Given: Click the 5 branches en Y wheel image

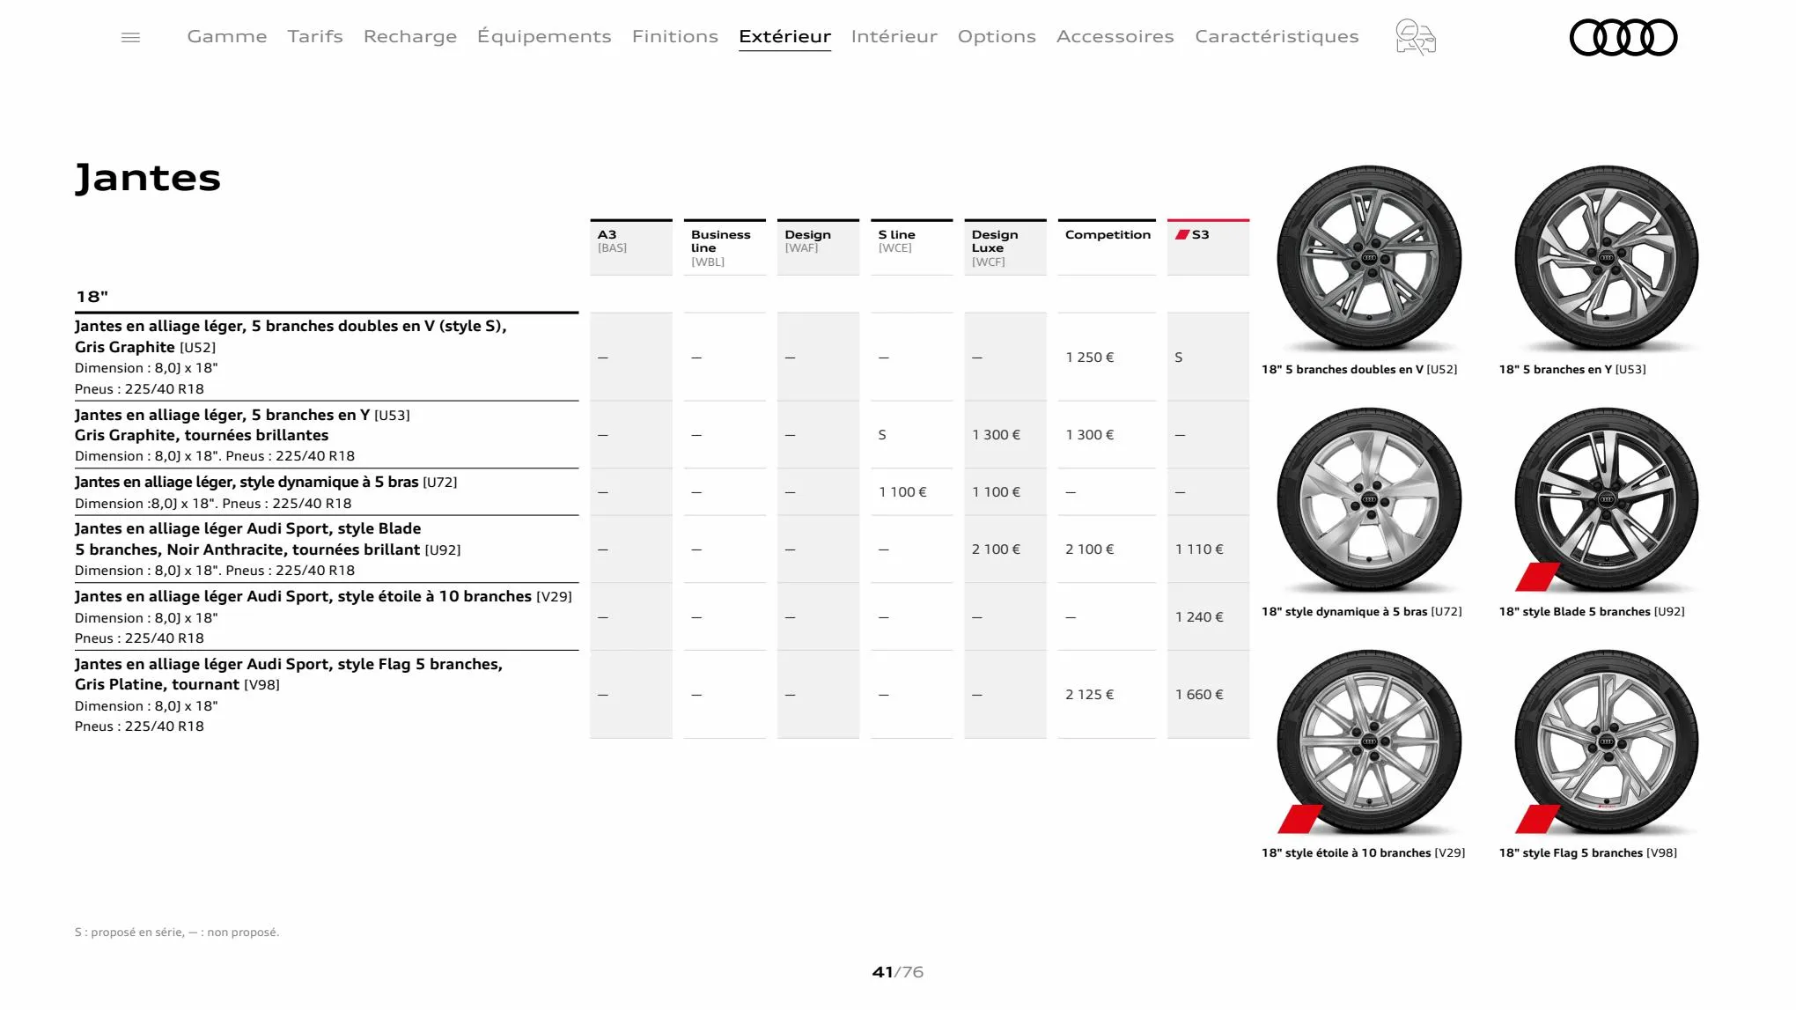Looking at the screenshot, I should click(x=1607, y=259).
